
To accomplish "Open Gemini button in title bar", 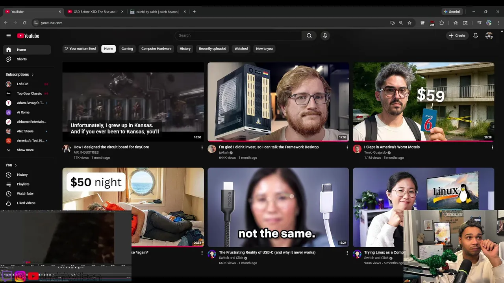I will (451, 12).
